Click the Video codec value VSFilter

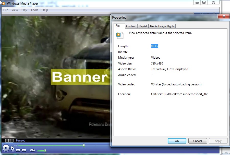pos(176,84)
